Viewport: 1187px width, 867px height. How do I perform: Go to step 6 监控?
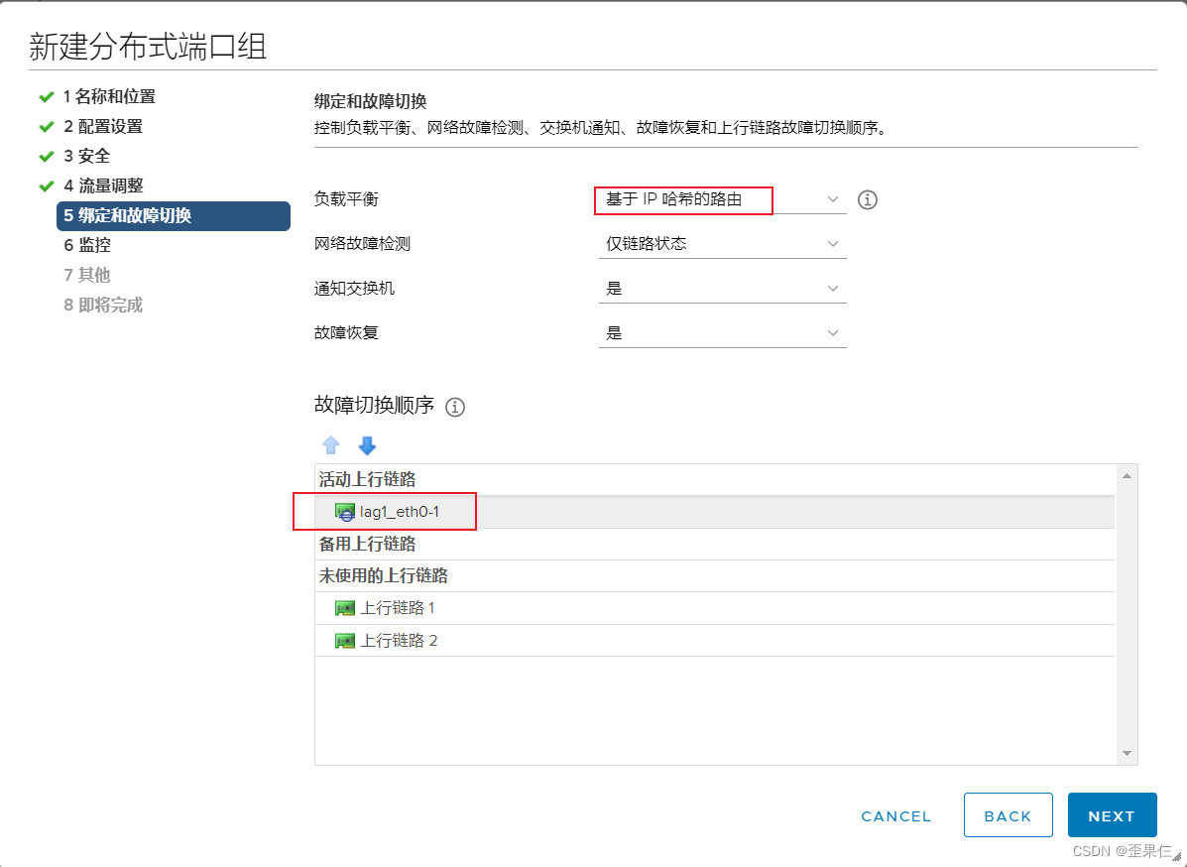click(88, 245)
